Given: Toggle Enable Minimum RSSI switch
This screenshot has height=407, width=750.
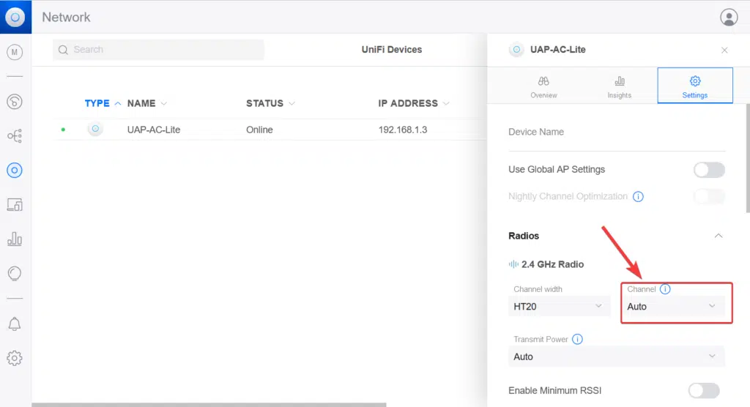Looking at the screenshot, I should [704, 390].
